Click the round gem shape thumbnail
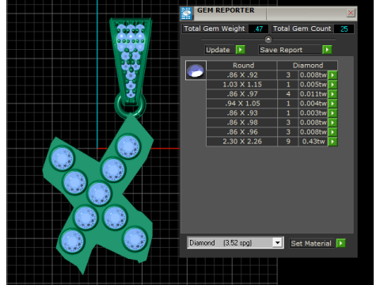The width and height of the screenshot is (380, 285). [196, 70]
